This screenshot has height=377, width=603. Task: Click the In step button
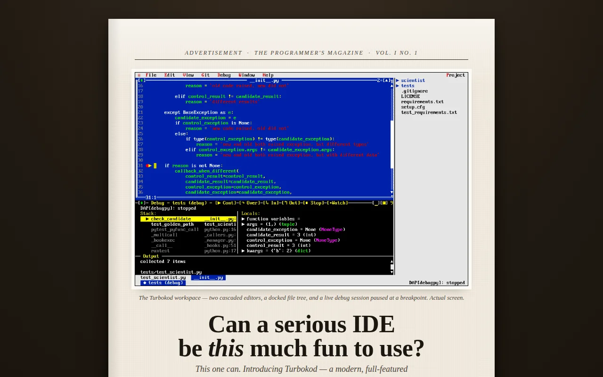[x=272, y=203]
